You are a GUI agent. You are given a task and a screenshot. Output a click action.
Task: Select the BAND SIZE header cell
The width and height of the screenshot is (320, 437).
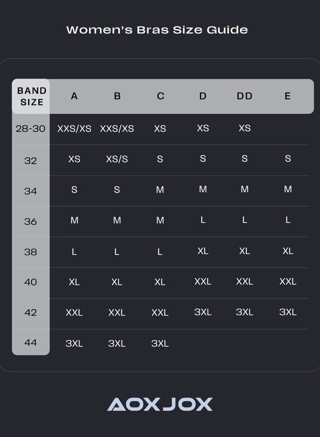point(32,96)
